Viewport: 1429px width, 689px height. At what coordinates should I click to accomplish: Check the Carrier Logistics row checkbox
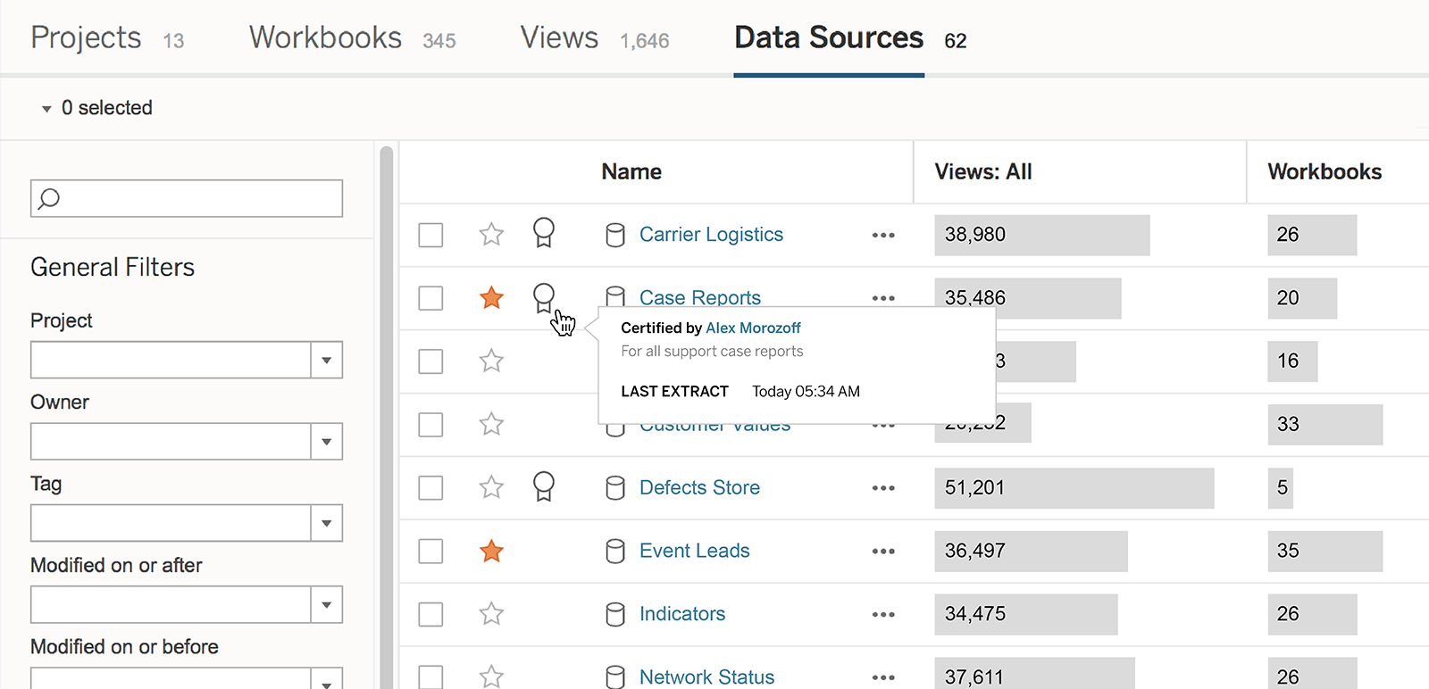430,235
